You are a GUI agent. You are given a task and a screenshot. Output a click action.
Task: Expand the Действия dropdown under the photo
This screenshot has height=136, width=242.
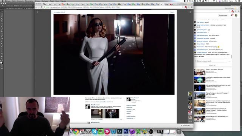pyautogui.click(x=129, y=111)
